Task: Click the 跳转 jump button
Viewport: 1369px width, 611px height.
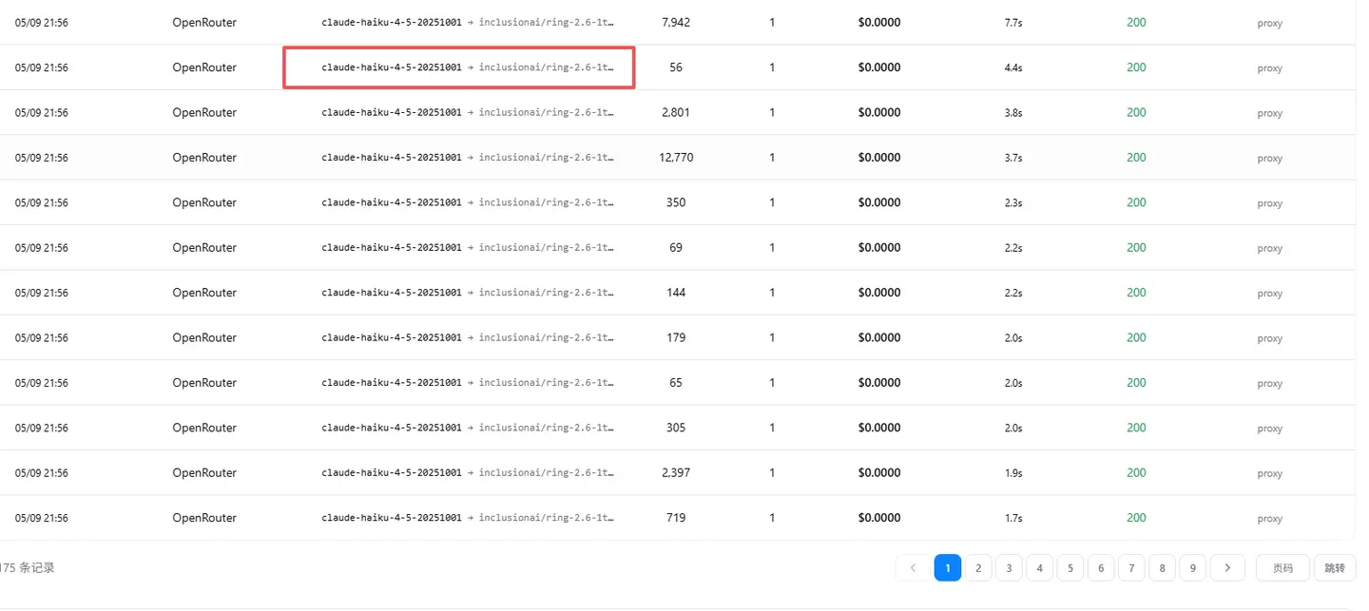Action: point(1335,568)
